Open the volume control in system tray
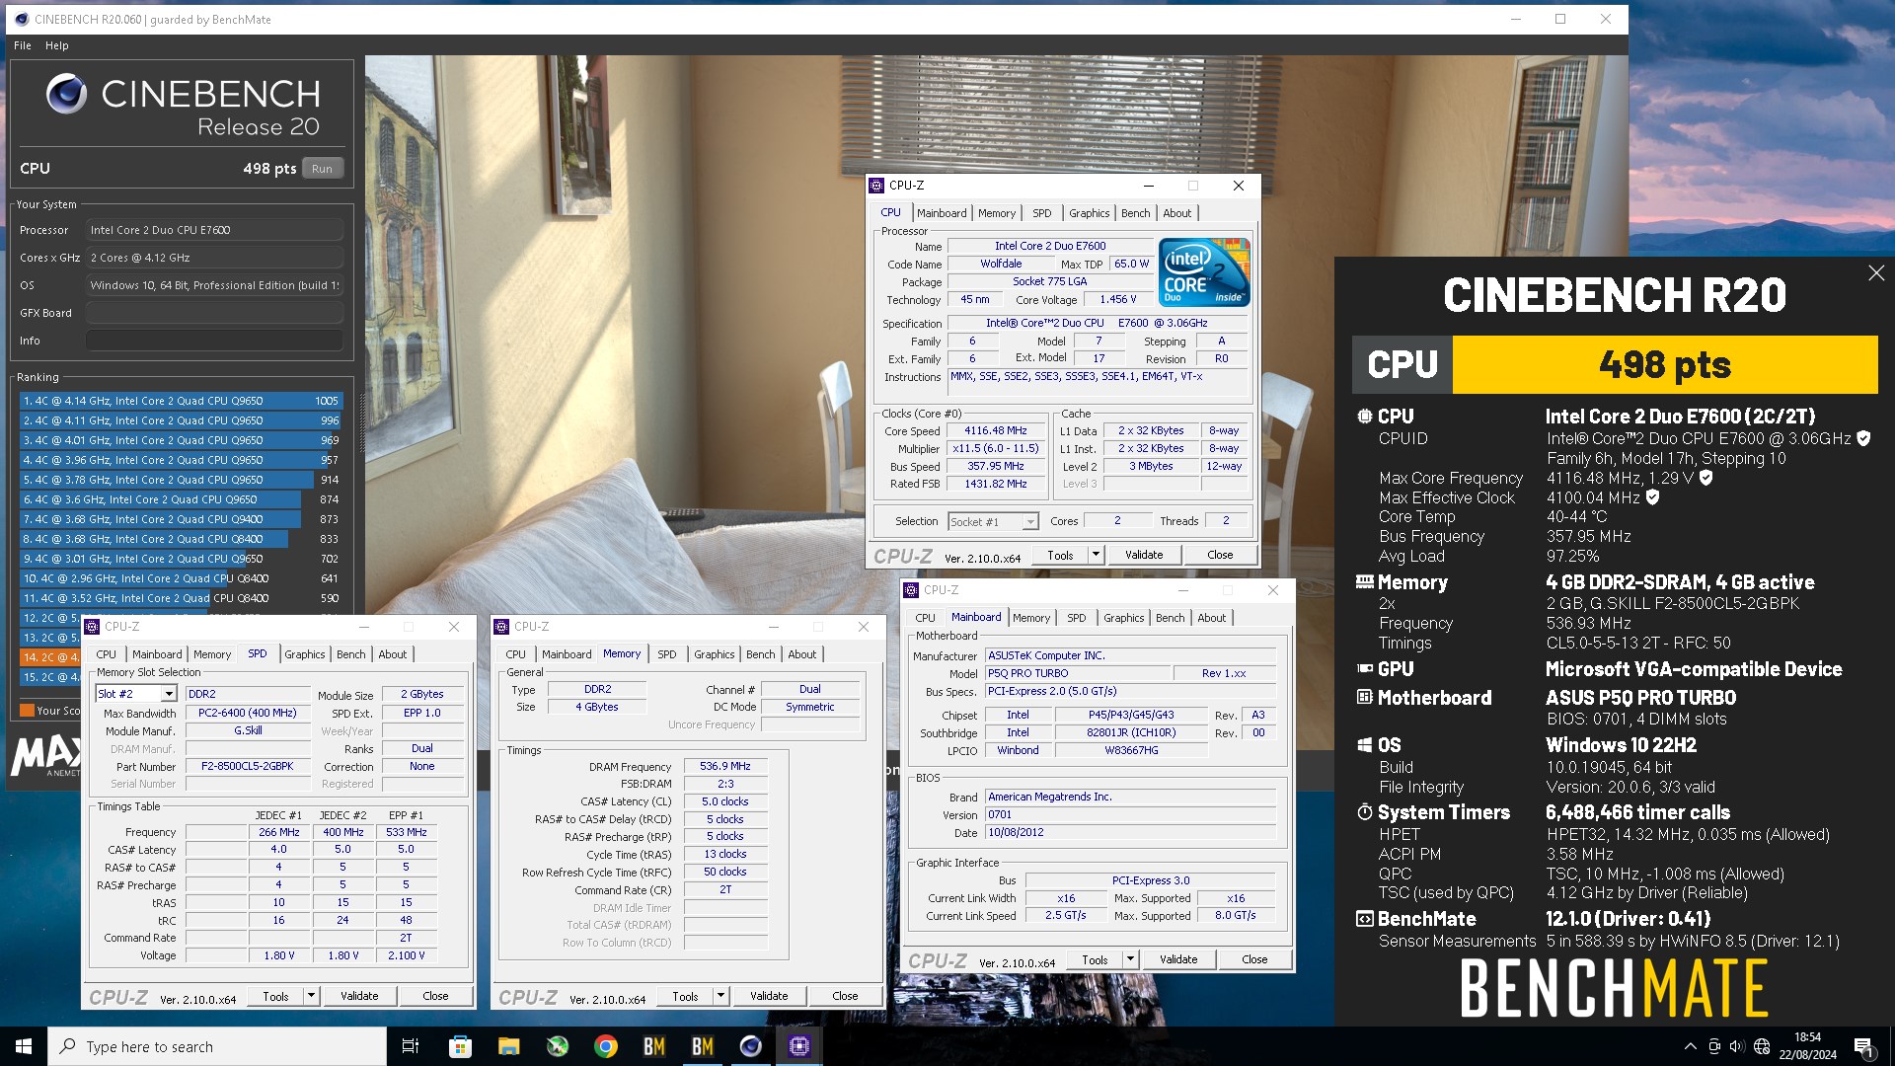The width and height of the screenshot is (1895, 1066). point(1737,1046)
